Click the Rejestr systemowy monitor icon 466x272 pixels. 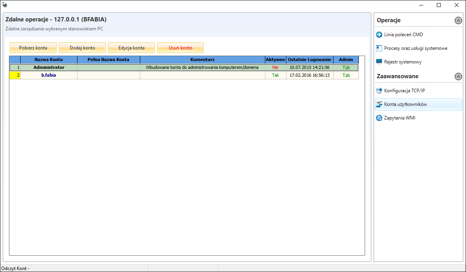point(379,62)
